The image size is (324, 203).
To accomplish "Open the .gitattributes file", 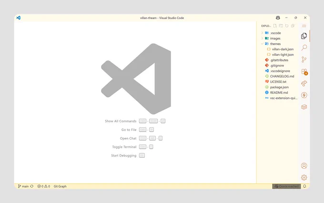I will pyautogui.click(x=279, y=60).
